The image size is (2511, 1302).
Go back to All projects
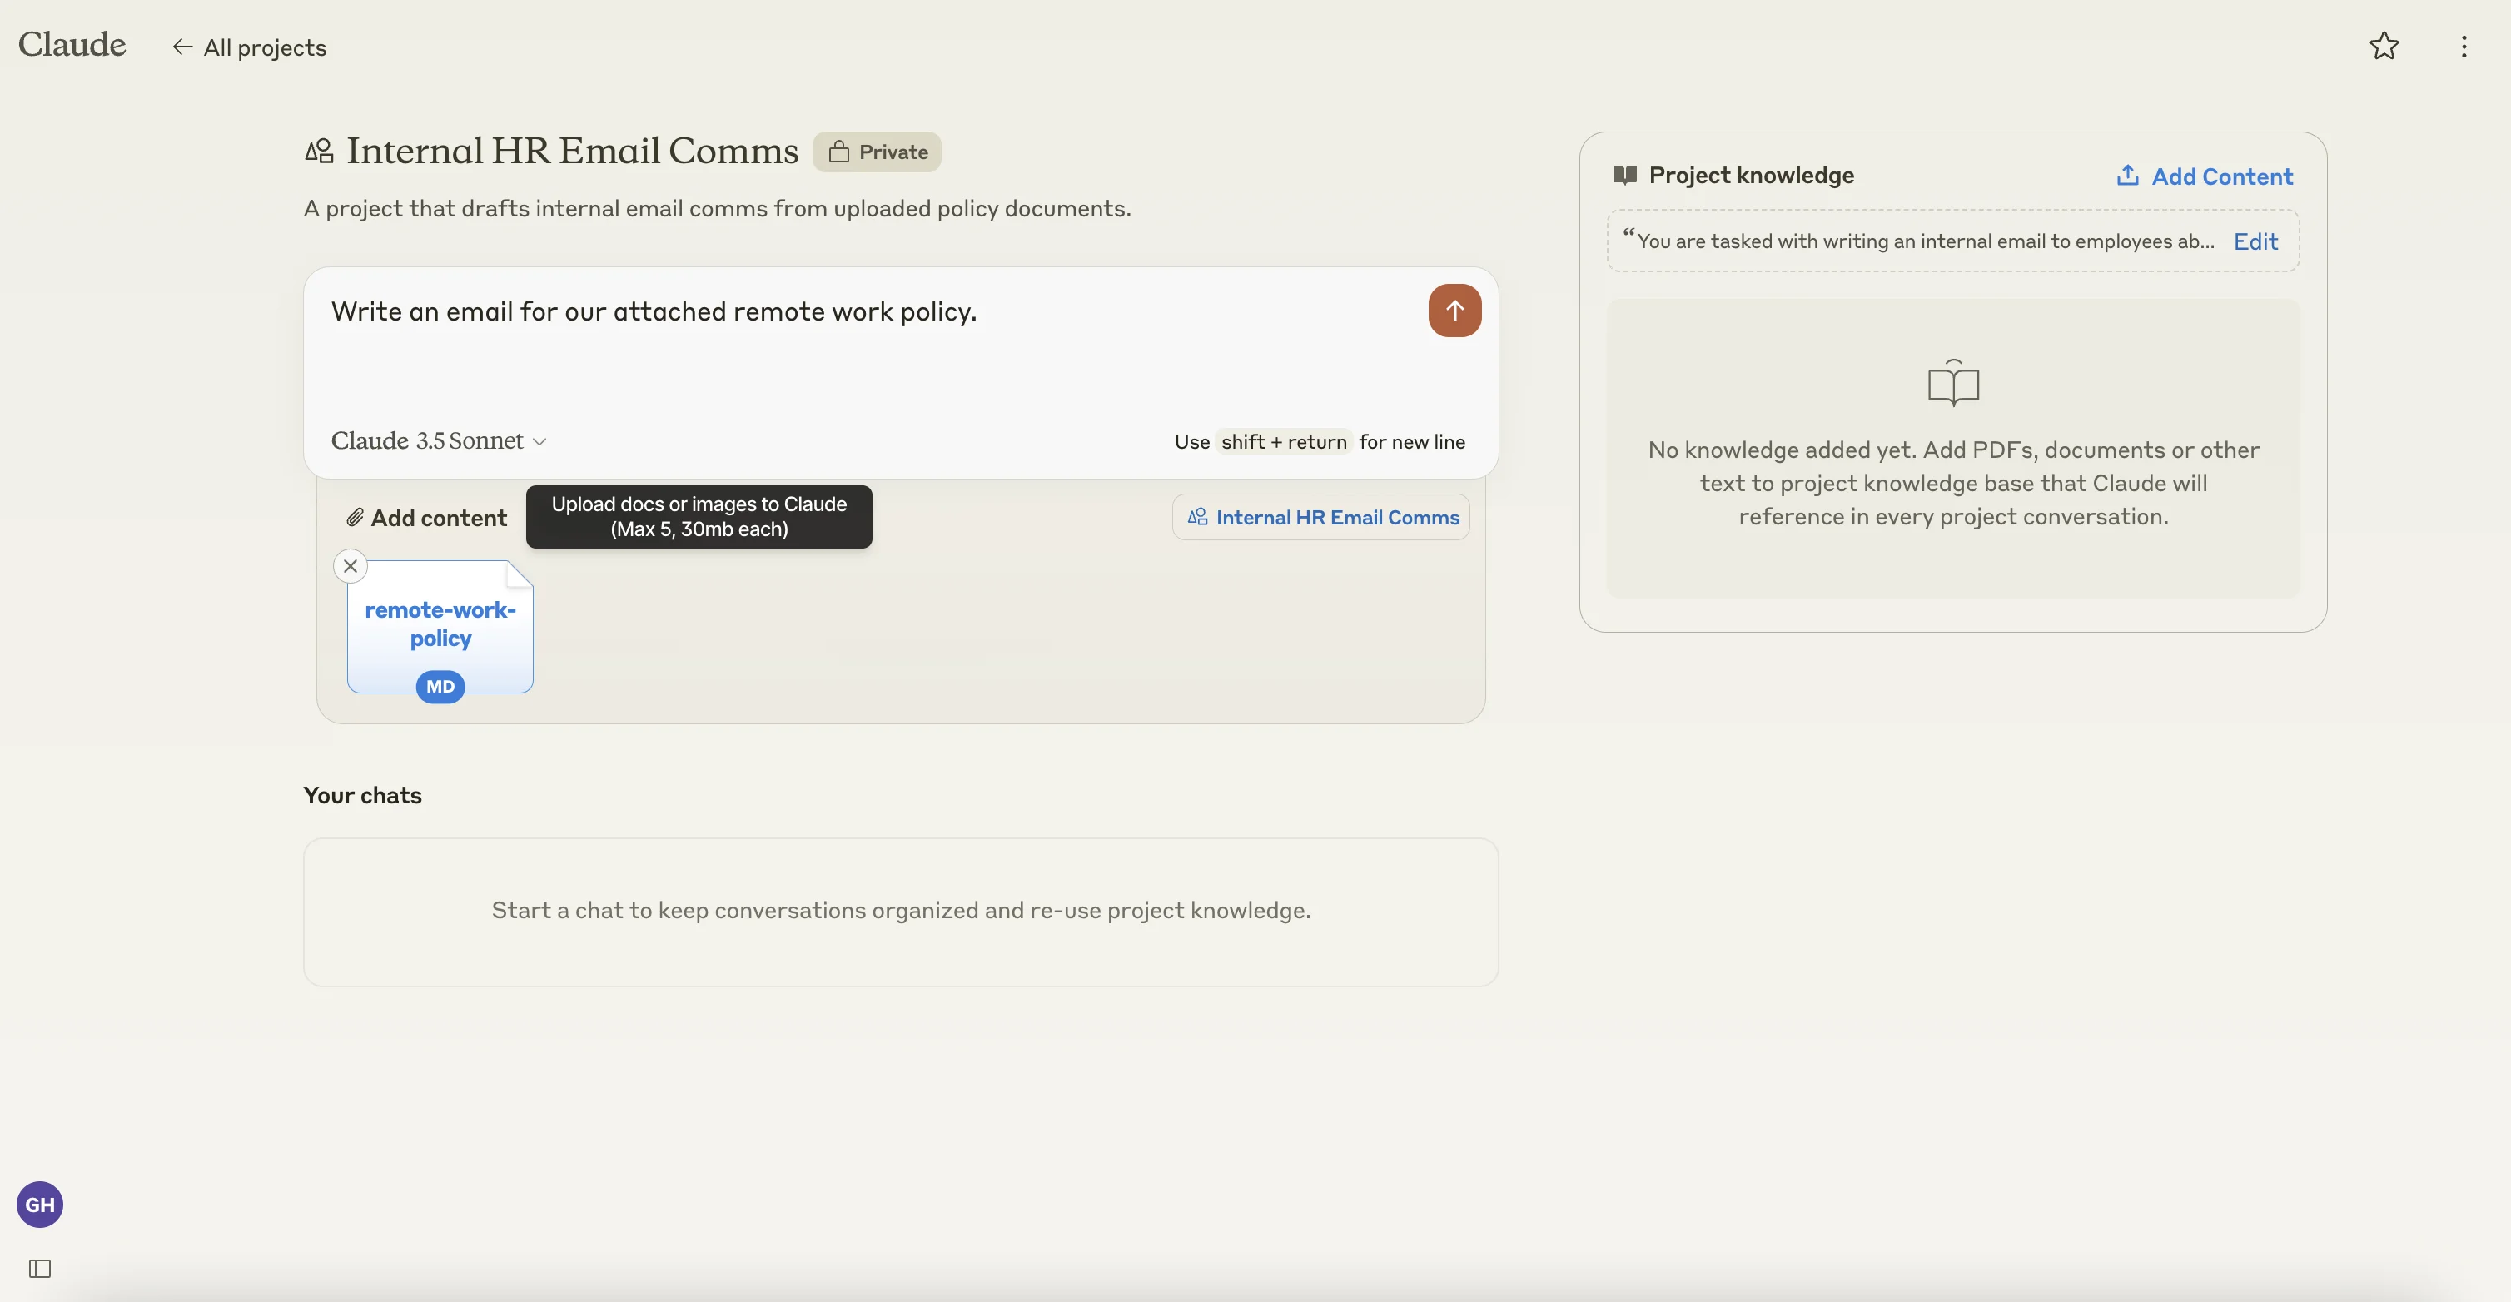[x=250, y=47]
